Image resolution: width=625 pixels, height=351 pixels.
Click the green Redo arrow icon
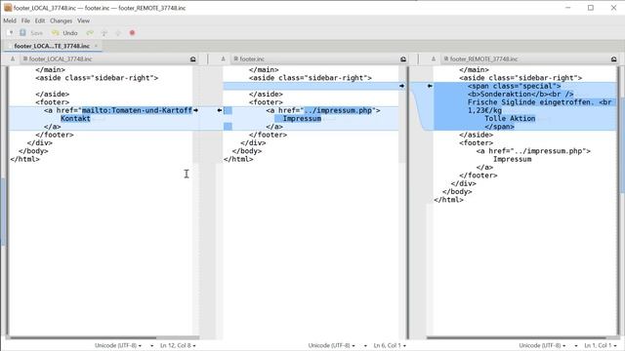point(90,33)
